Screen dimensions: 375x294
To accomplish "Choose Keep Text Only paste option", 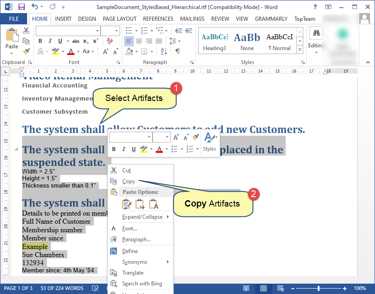I will point(153,204).
